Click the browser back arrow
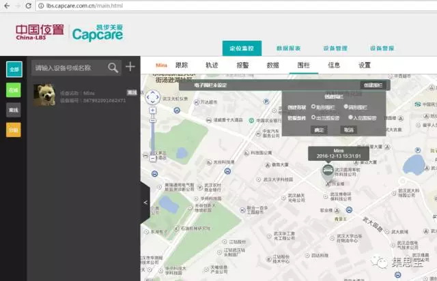 point(8,8)
